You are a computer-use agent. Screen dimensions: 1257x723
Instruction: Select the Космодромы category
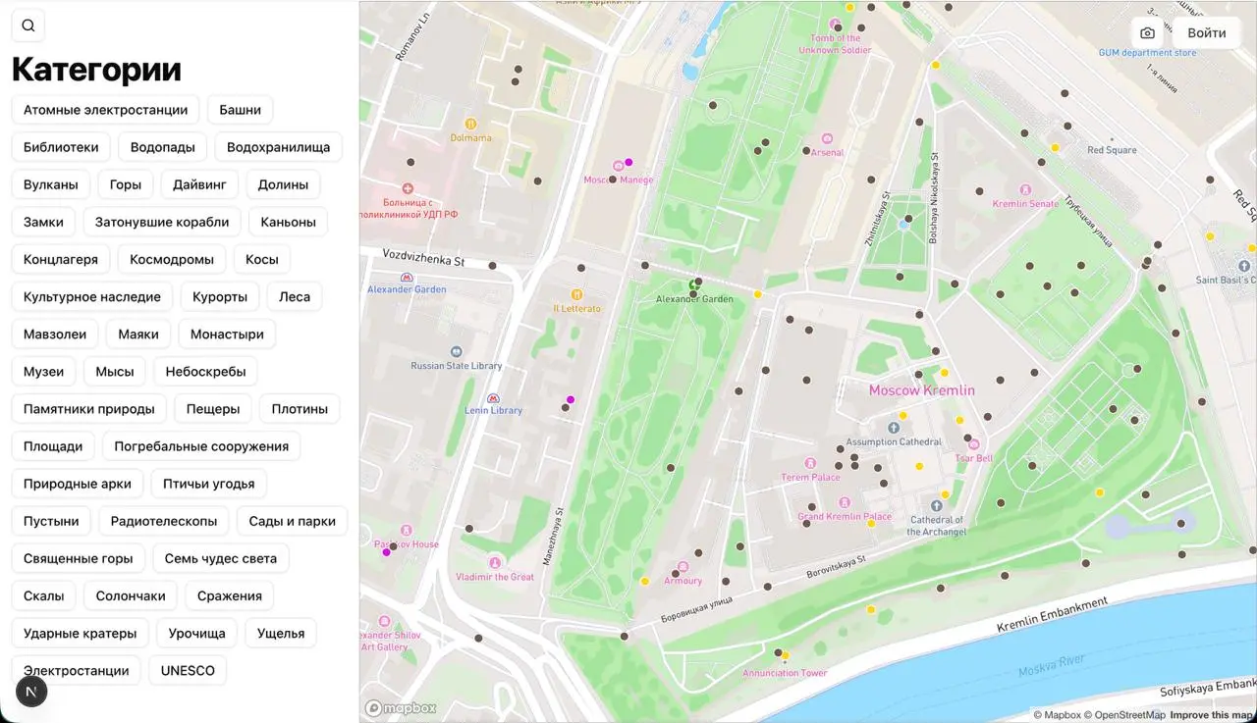point(172,259)
